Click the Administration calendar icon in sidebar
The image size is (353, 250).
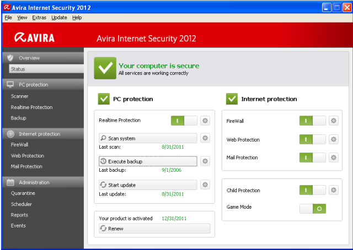pyautogui.click(x=10, y=182)
